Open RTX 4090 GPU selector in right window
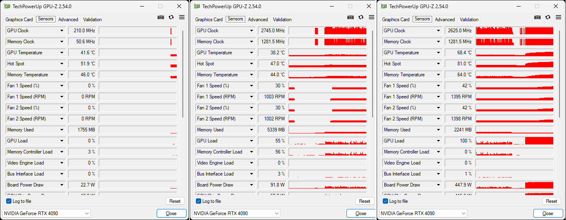Viewport: 566px width, 220px height. tap(423, 213)
